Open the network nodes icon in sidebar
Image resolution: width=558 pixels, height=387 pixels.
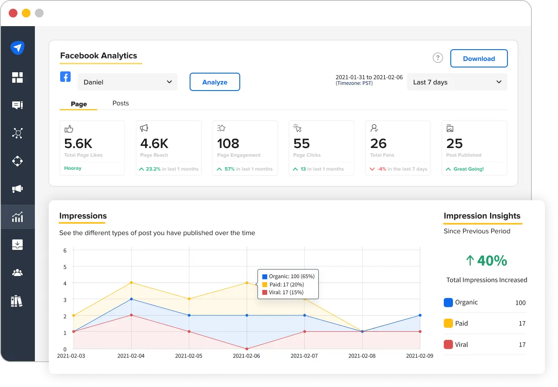click(17, 133)
